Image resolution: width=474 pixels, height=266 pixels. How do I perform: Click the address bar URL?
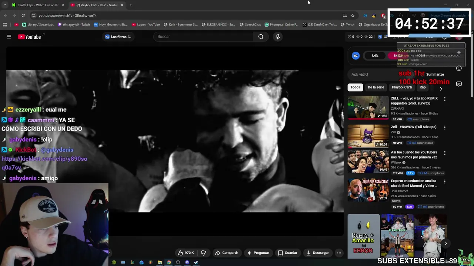pyautogui.click(x=68, y=16)
